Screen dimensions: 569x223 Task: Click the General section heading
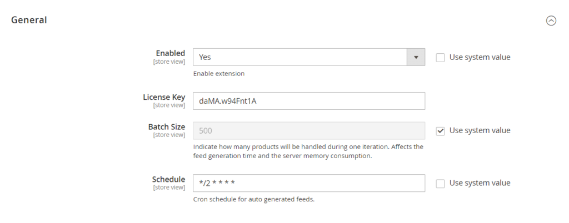coord(29,20)
